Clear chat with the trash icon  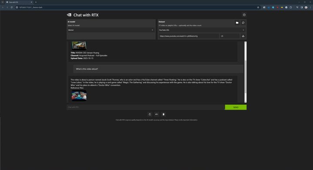(163, 114)
